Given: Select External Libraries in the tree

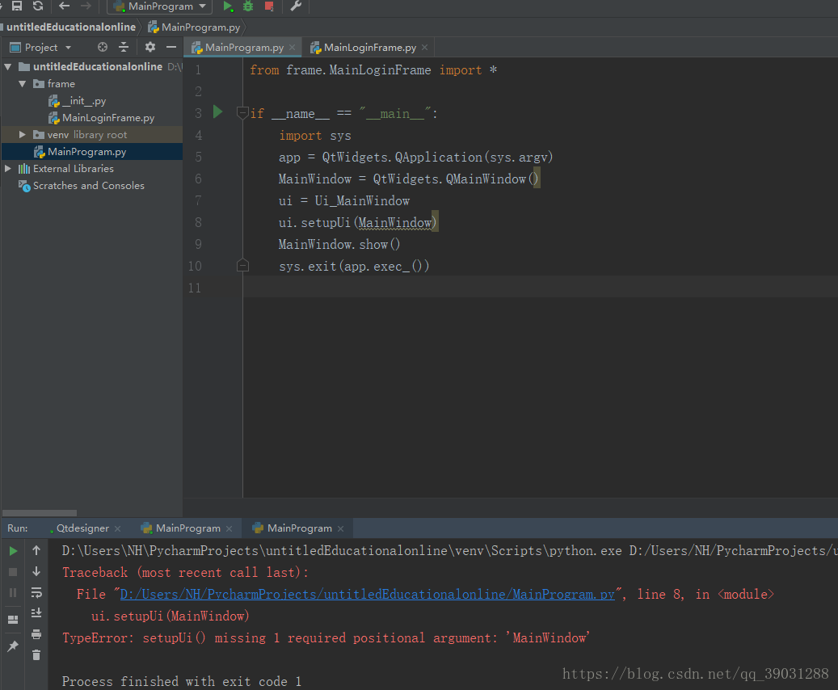Looking at the screenshot, I should [x=66, y=169].
